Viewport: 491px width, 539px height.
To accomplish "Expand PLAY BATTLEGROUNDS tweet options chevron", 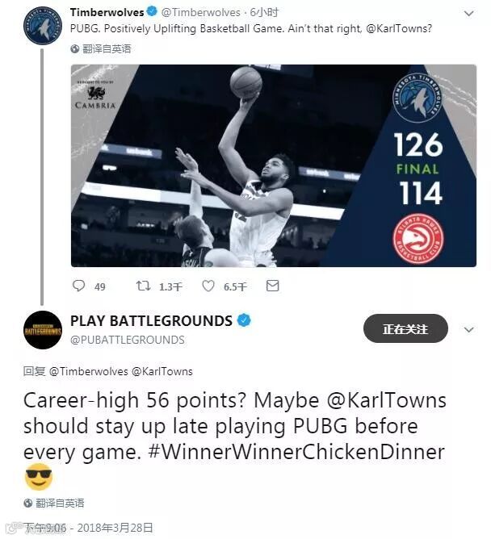I will coord(468,330).
